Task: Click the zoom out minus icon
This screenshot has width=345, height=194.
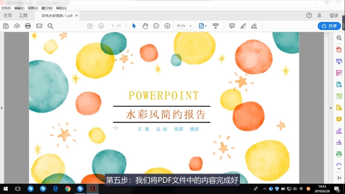Action: pyautogui.click(x=156, y=26)
